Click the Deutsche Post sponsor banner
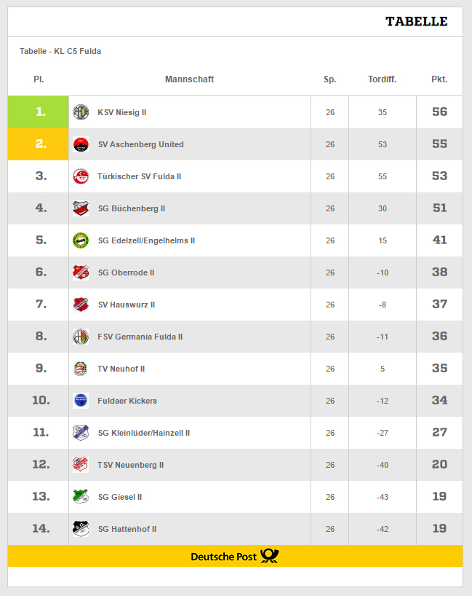 [x=235, y=556]
